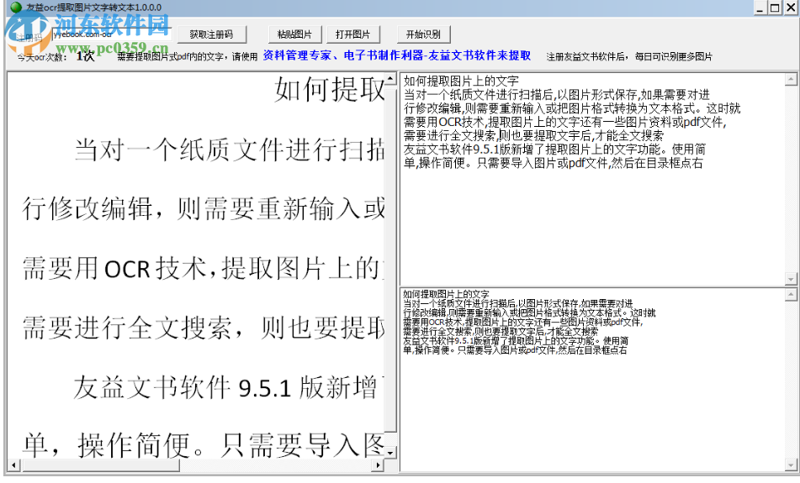Click lower result line starting 单,操作简便

click(515, 350)
